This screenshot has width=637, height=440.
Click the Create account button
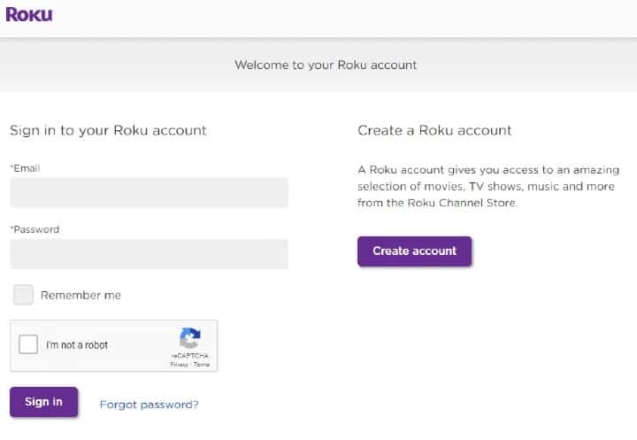click(414, 251)
